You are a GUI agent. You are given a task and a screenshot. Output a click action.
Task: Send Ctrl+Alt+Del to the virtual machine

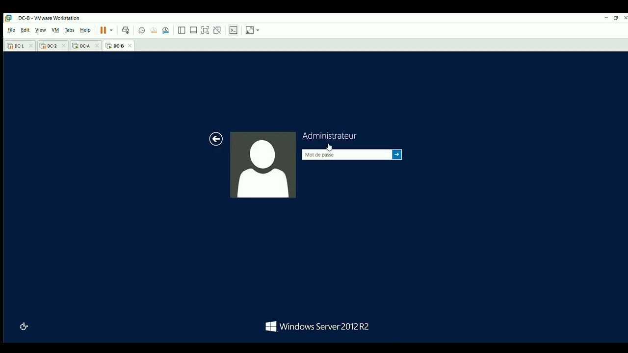pos(126,30)
